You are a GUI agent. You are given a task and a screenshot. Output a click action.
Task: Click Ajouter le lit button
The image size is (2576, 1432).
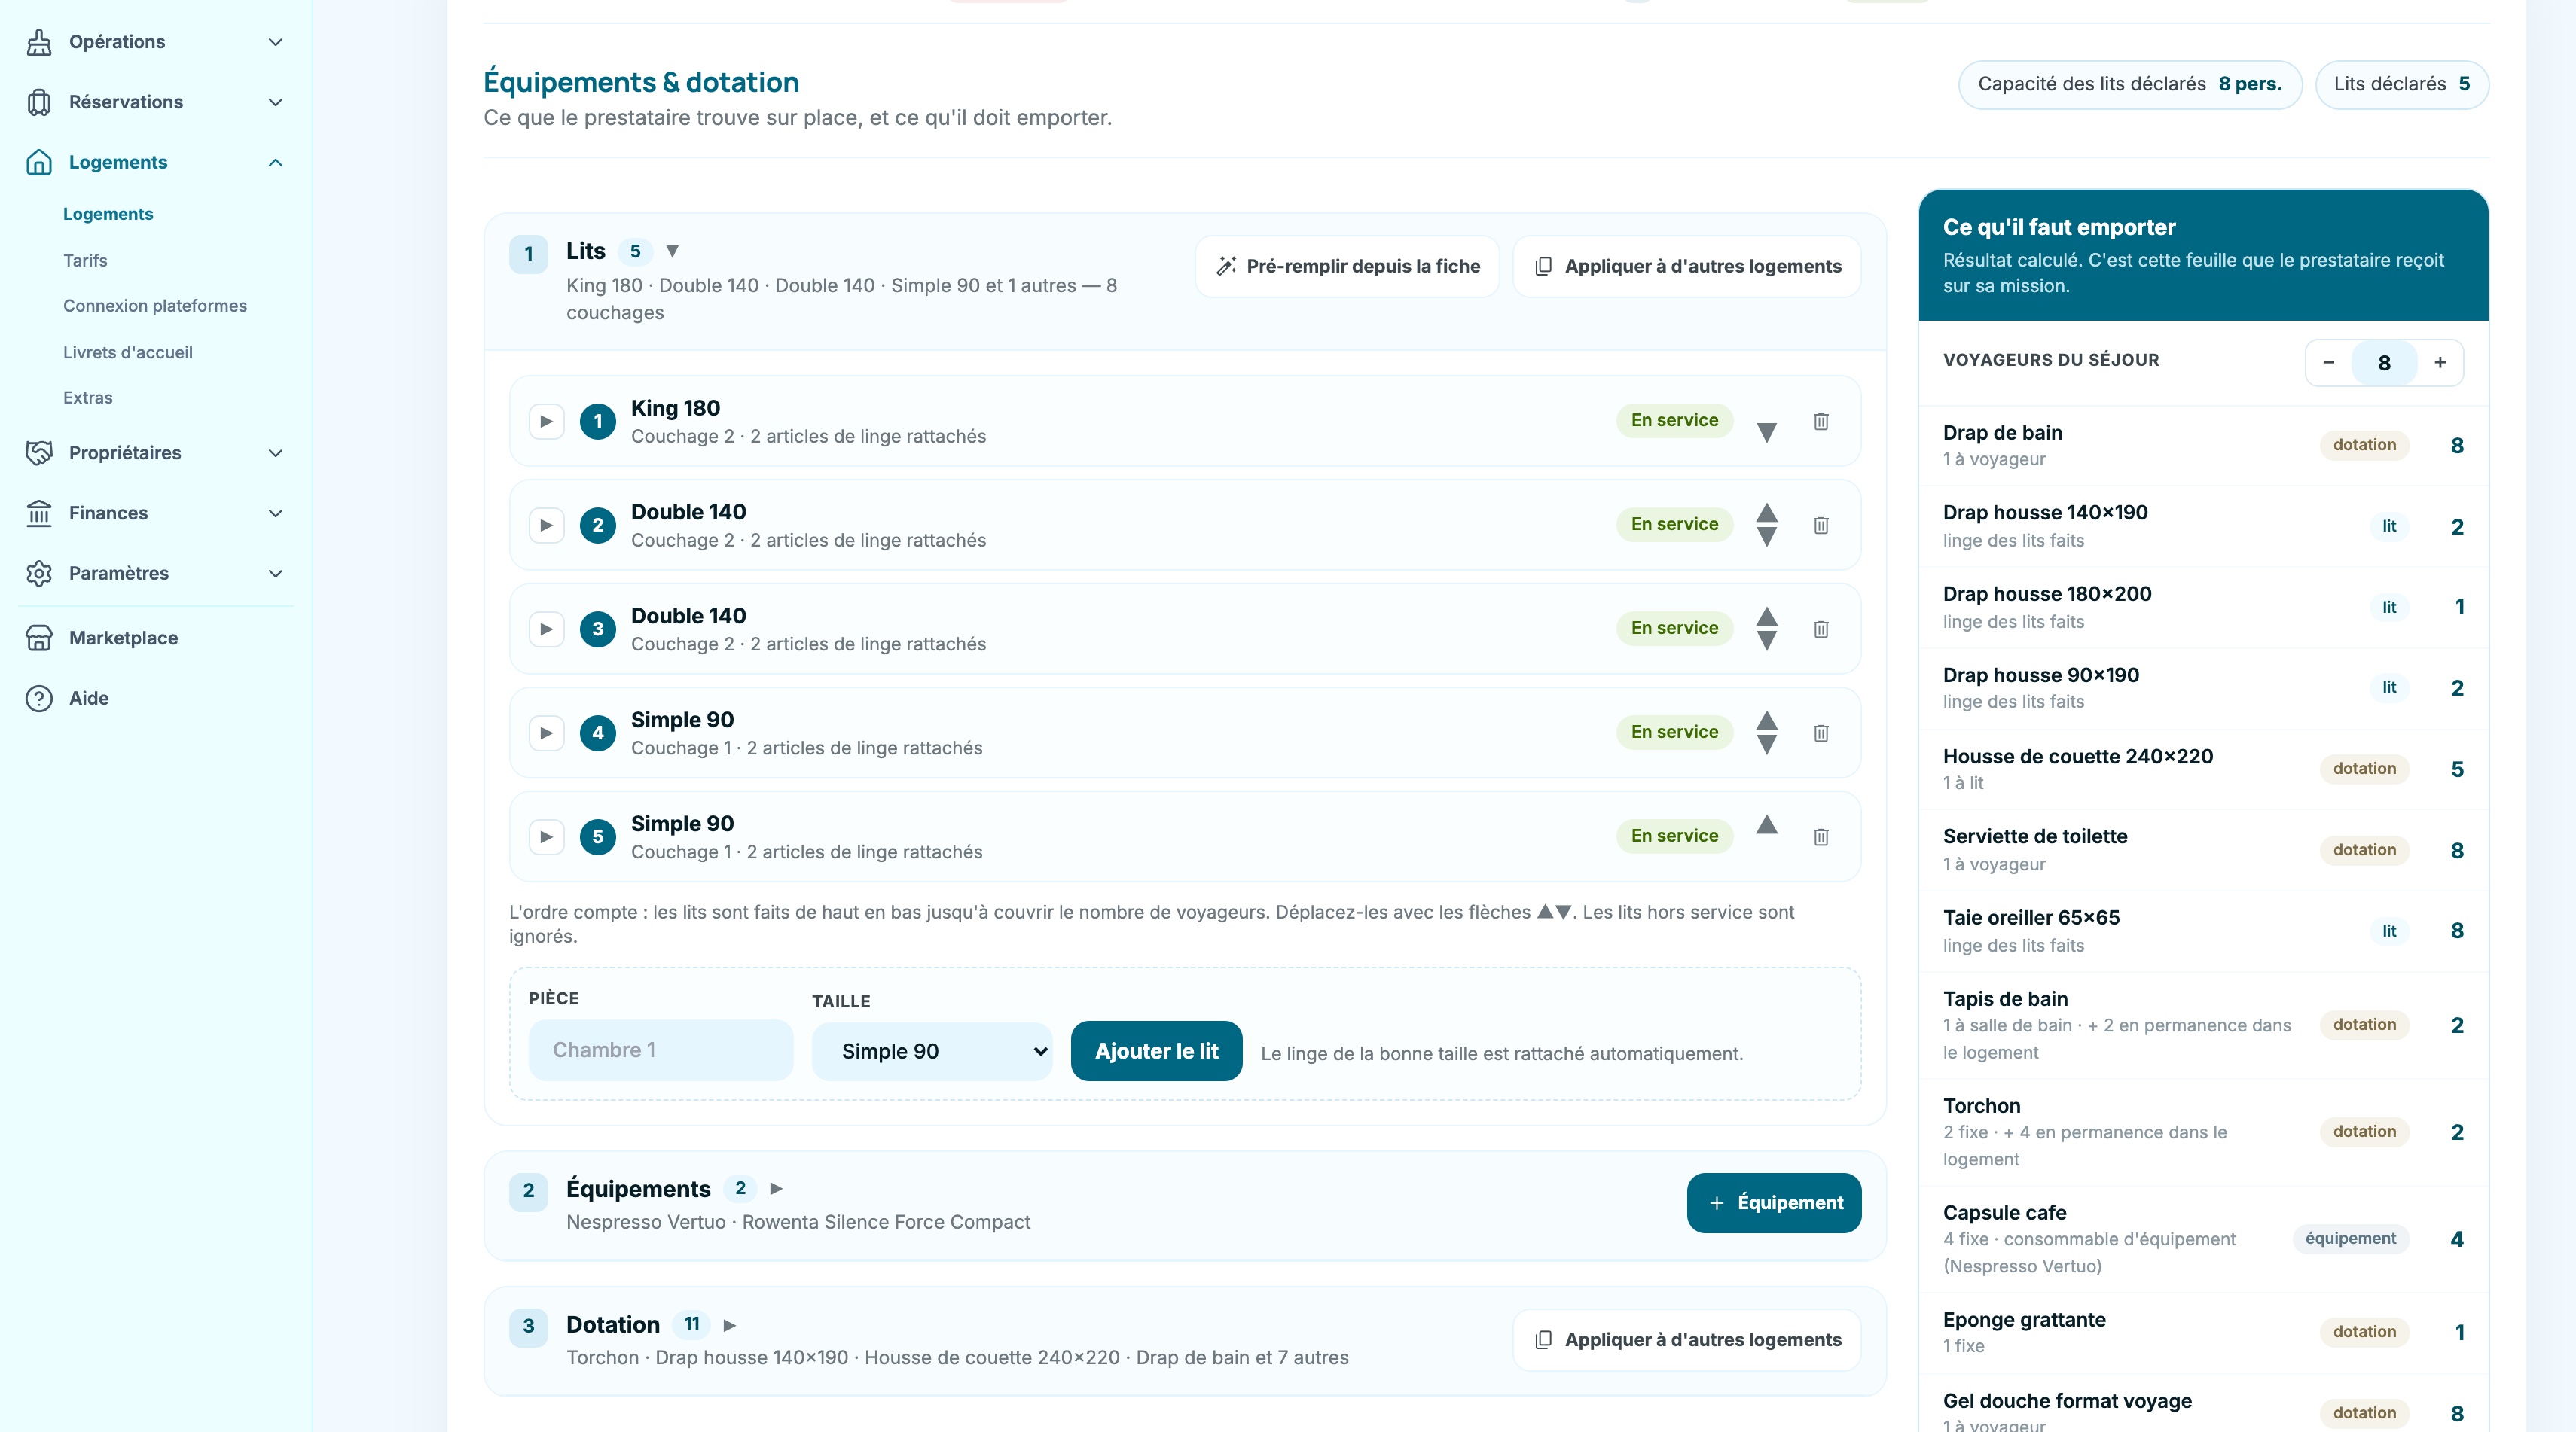coord(1156,1051)
